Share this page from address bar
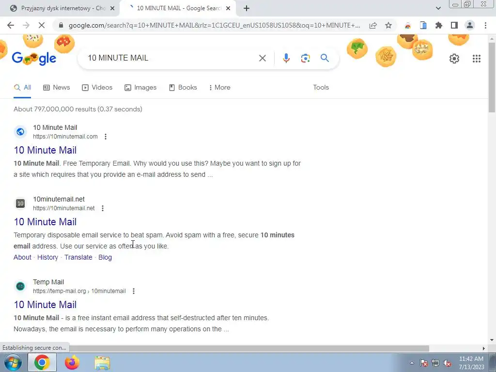 point(373,25)
